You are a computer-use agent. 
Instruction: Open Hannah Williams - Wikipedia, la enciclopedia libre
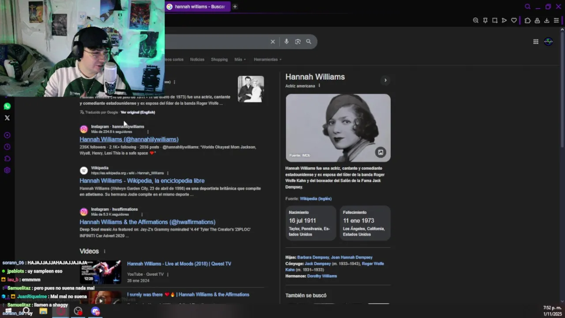click(142, 181)
